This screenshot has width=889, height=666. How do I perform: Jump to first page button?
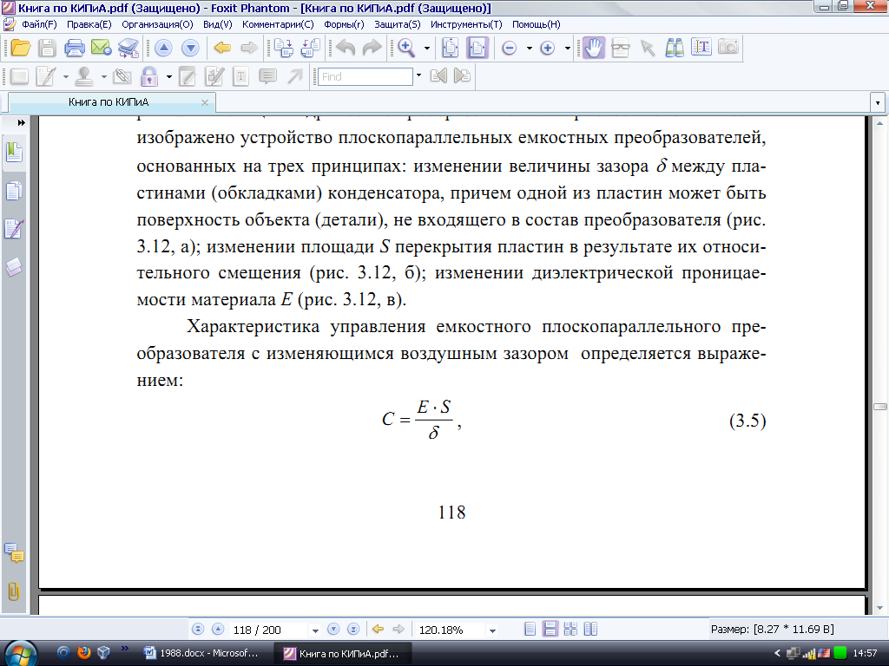coord(198,630)
